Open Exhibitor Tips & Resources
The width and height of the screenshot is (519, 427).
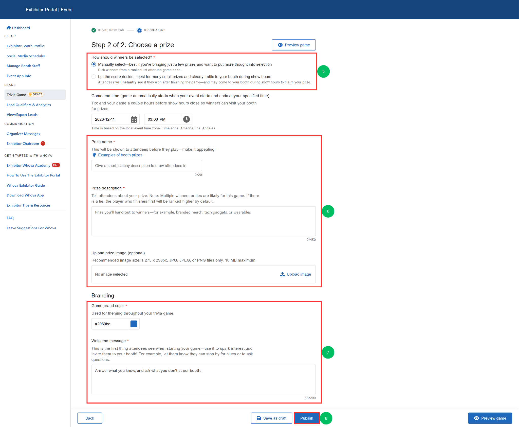click(28, 205)
